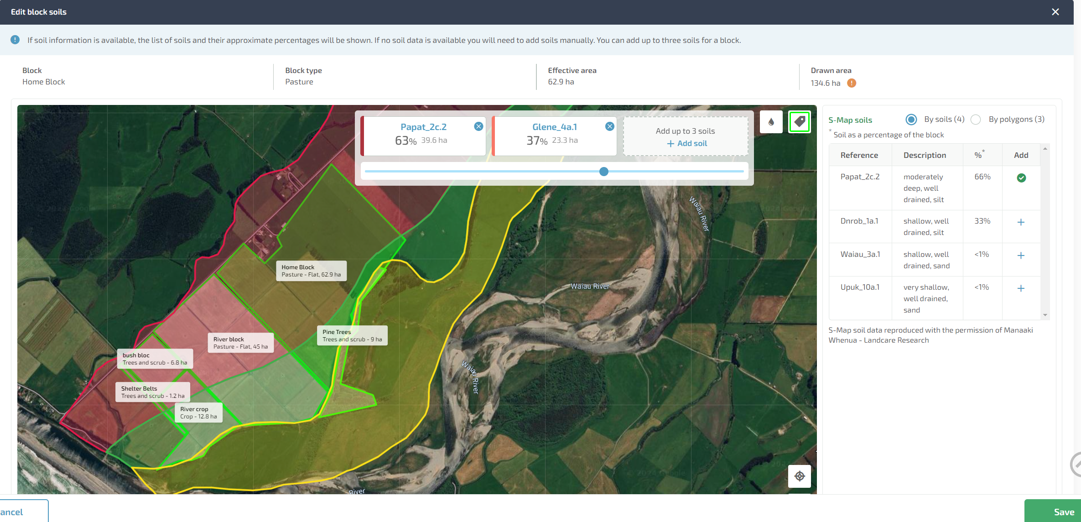Click the info icon in the instruction banner
This screenshot has height=522, width=1081.
tap(15, 40)
